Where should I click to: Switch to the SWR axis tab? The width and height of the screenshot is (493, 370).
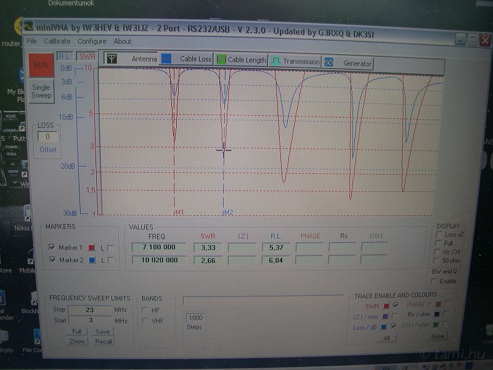pos(87,56)
